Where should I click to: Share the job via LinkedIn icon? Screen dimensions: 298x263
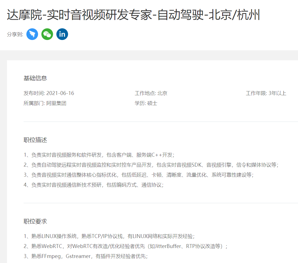[x=62, y=34]
